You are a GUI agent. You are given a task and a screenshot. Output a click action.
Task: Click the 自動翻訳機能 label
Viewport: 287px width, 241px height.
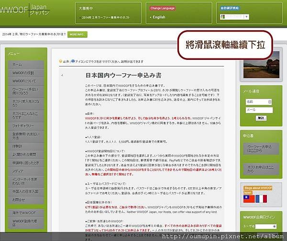[230, 8]
